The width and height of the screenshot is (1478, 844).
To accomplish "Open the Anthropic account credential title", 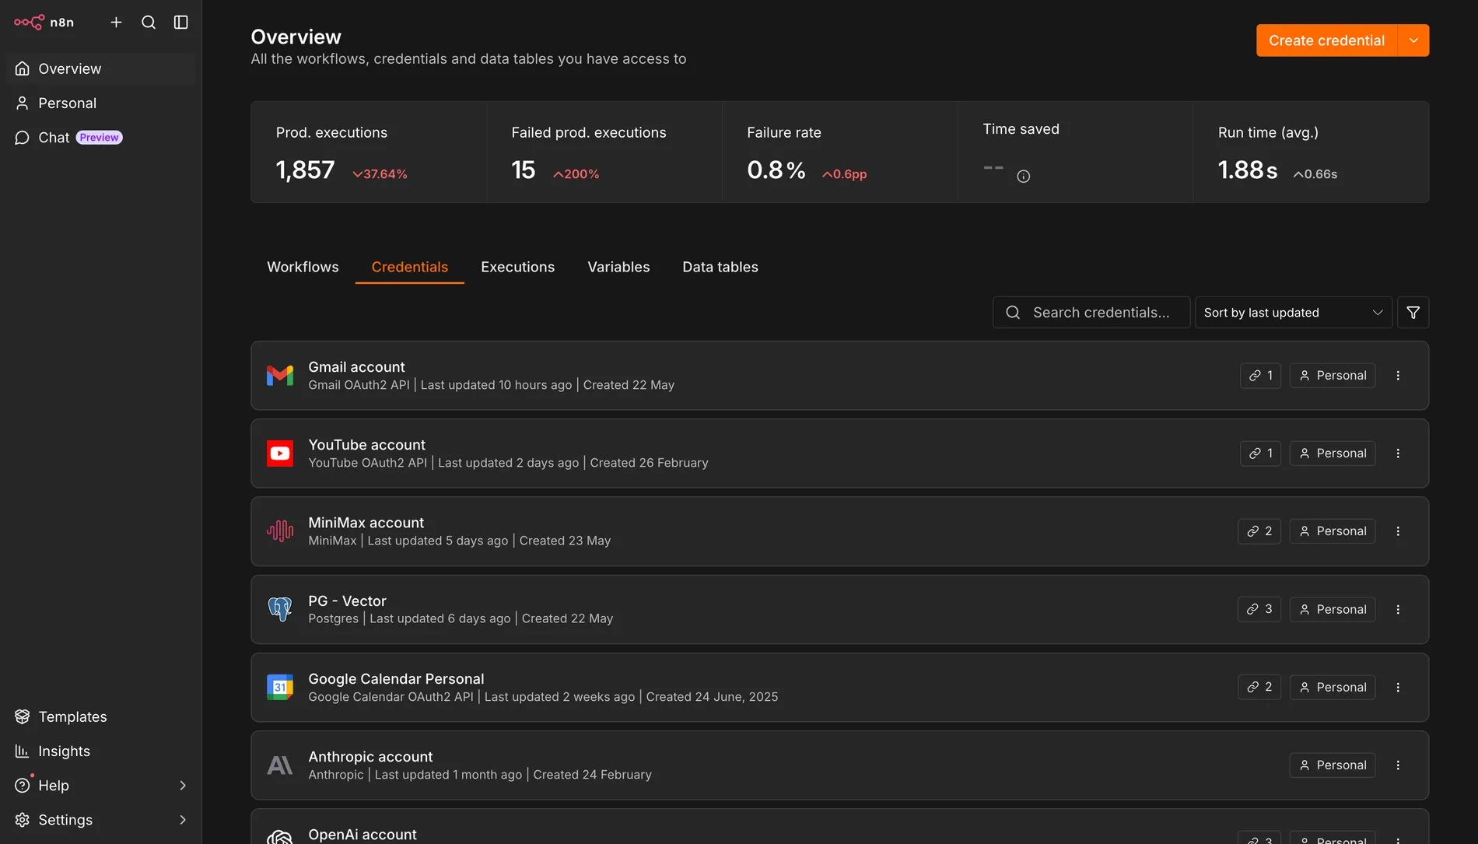I will (x=370, y=757).
